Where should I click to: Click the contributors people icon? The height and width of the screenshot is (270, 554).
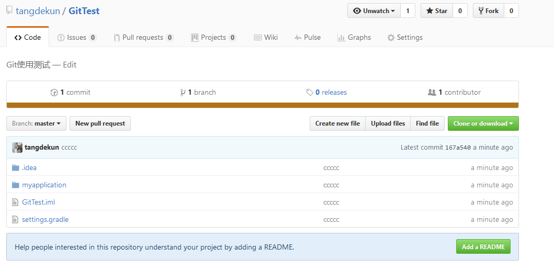[432, 93]
